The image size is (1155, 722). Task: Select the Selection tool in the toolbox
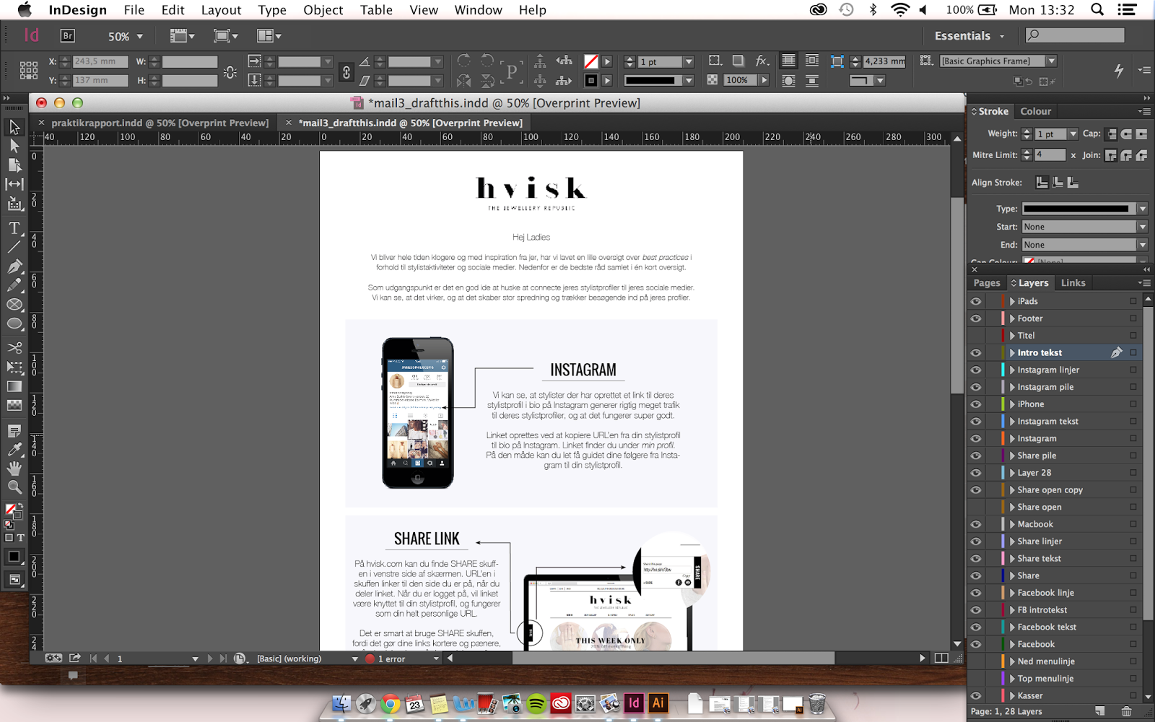coord(14,127)
